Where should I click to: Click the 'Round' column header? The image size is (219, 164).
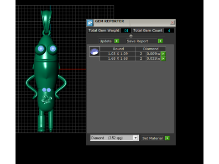[118, 49]
